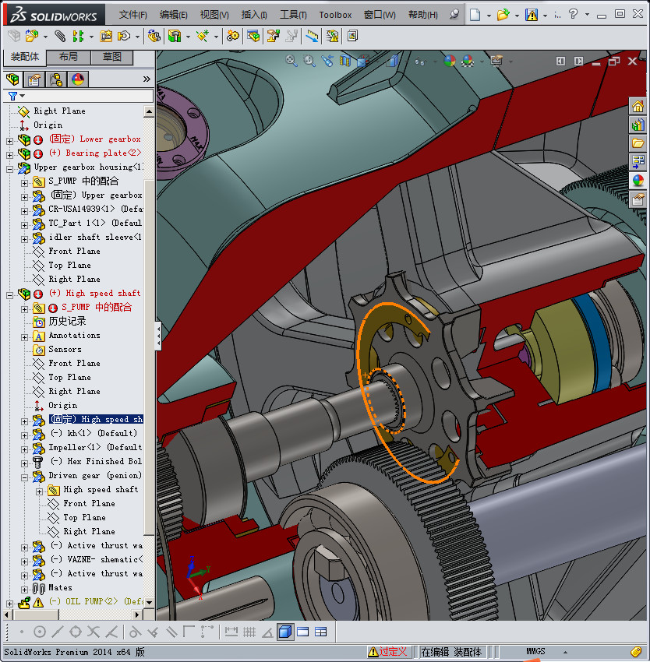Open SolidWorks Resources in task pane
The width and height of the screenshot is (650, 662).
(x=638, y=107)
